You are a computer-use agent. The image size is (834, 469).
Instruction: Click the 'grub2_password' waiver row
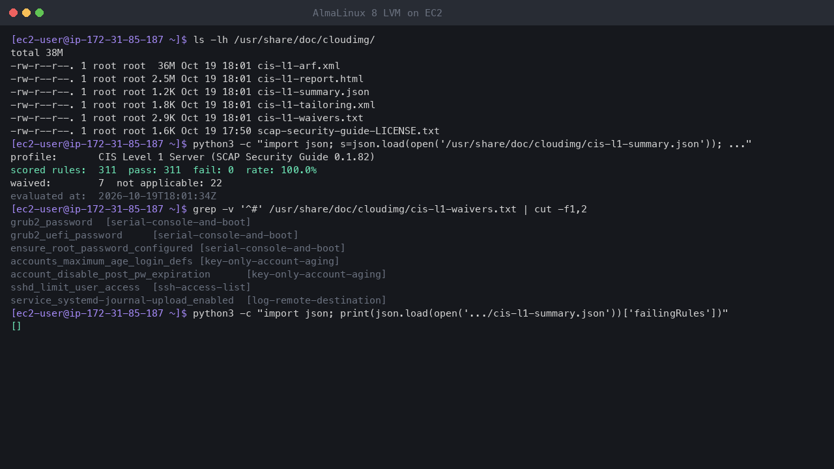point(130,222)
